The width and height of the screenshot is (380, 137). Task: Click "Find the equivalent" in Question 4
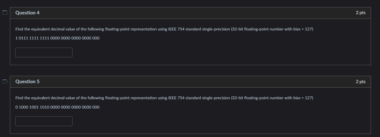[33, 29]
